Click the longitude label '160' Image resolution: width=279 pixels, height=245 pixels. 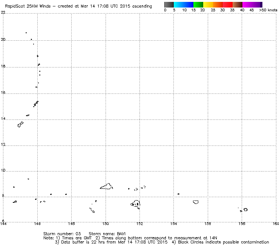(276, 224)
